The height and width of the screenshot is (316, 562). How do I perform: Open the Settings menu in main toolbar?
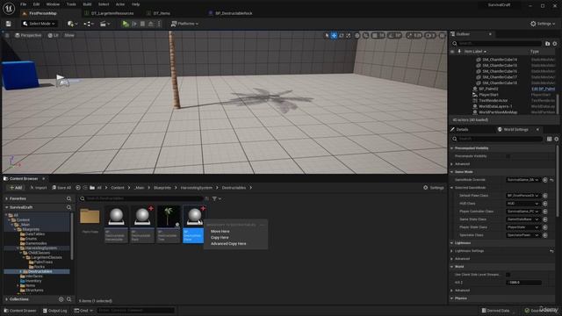pos(543,24)
